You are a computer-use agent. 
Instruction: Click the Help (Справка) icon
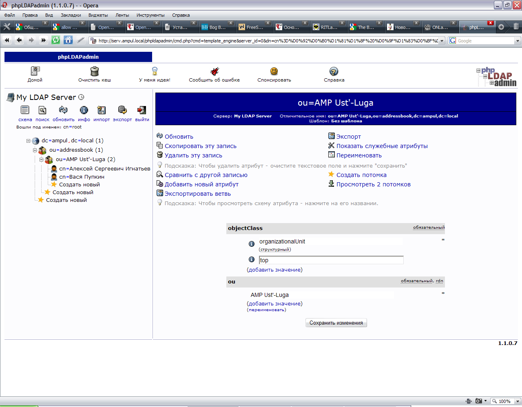click(334, 71)
